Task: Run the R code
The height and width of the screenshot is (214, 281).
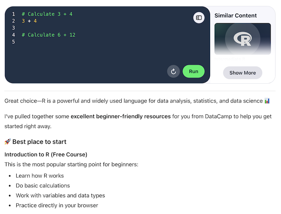Action: tap(193, 72)
